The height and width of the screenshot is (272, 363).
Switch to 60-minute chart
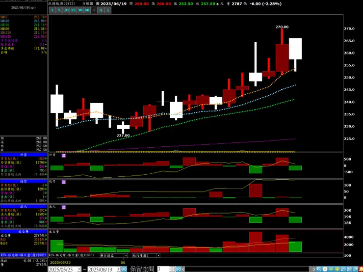(x=87, y=10)
